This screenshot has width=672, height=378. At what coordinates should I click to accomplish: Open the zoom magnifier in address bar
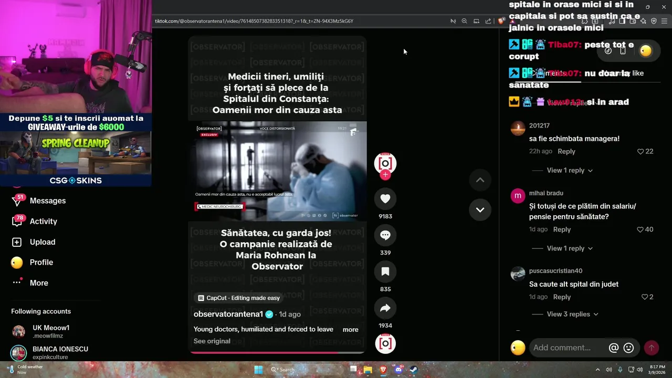[464, 21]
